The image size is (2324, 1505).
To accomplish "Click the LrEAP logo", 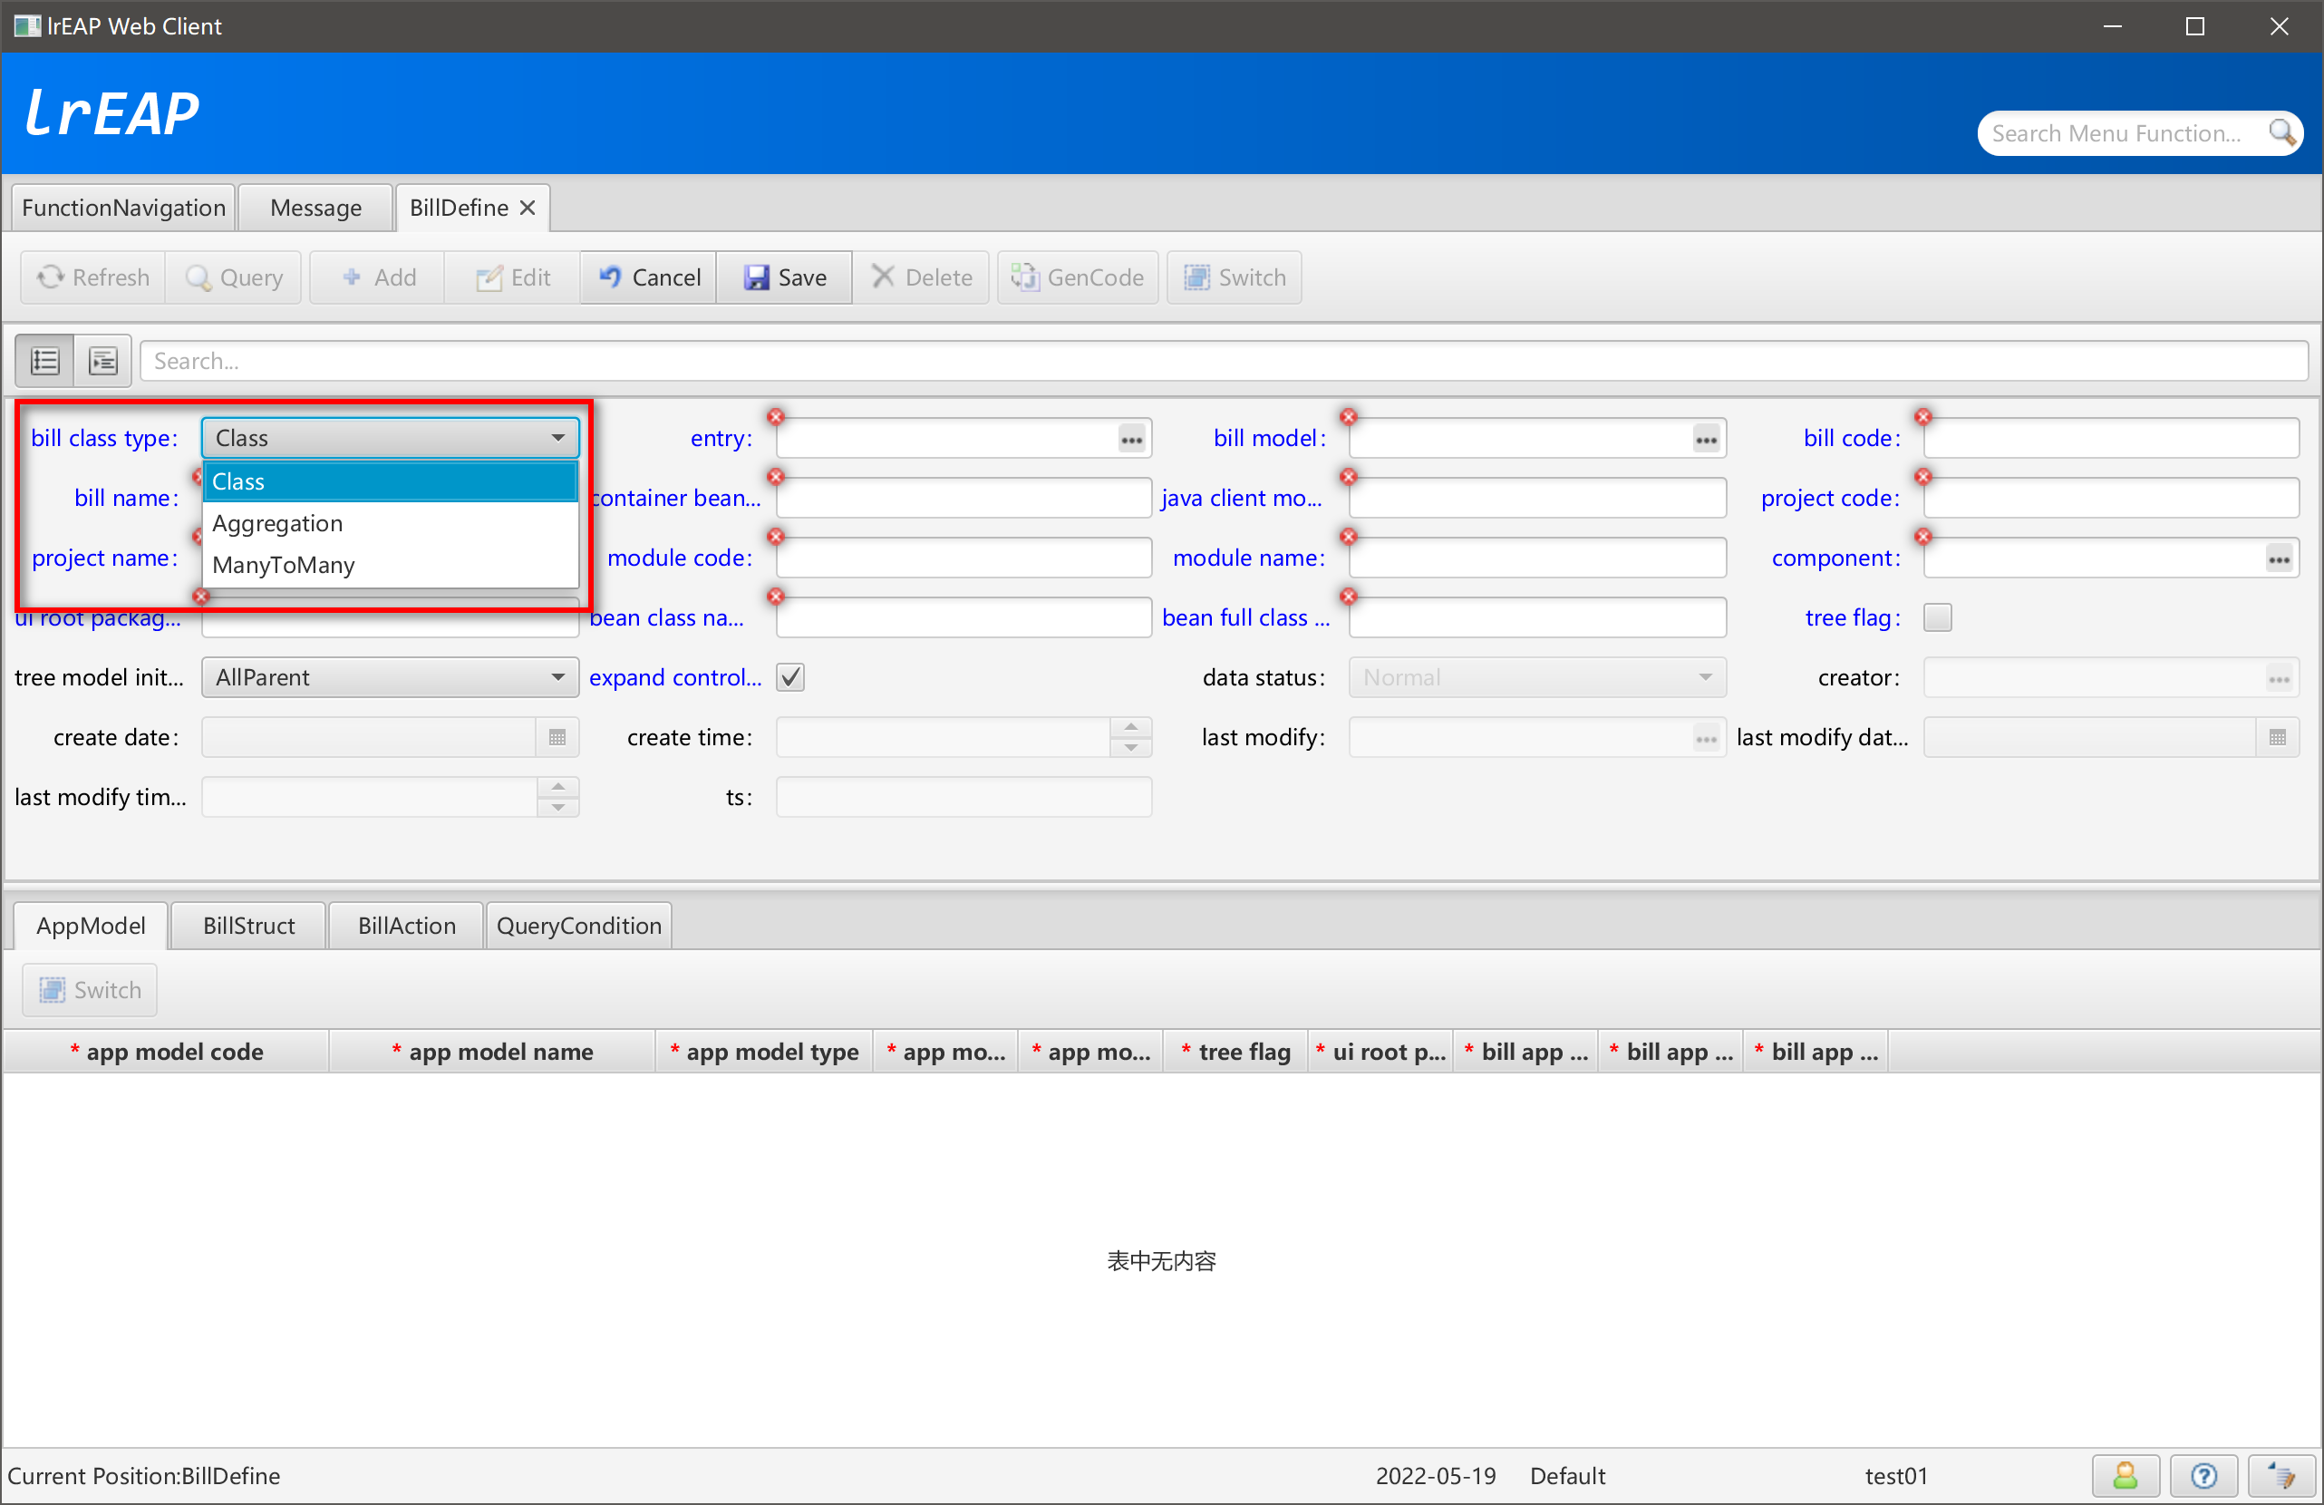I will (x=112, y=113).
